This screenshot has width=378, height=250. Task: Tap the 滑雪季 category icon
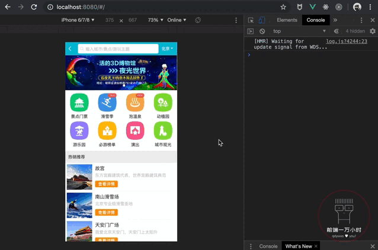click(107, 102)
